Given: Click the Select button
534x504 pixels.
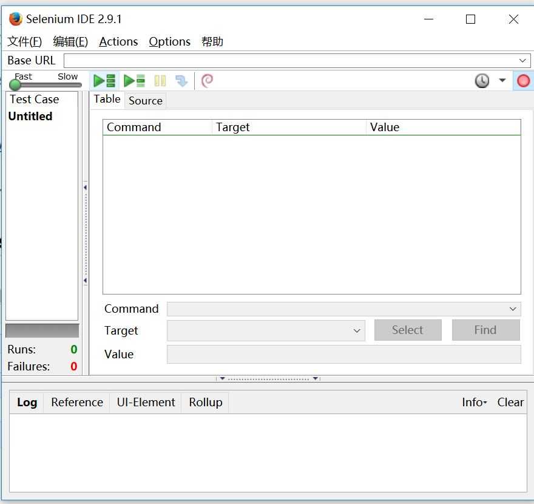Looking at the screenshot, I should point(408,330).
